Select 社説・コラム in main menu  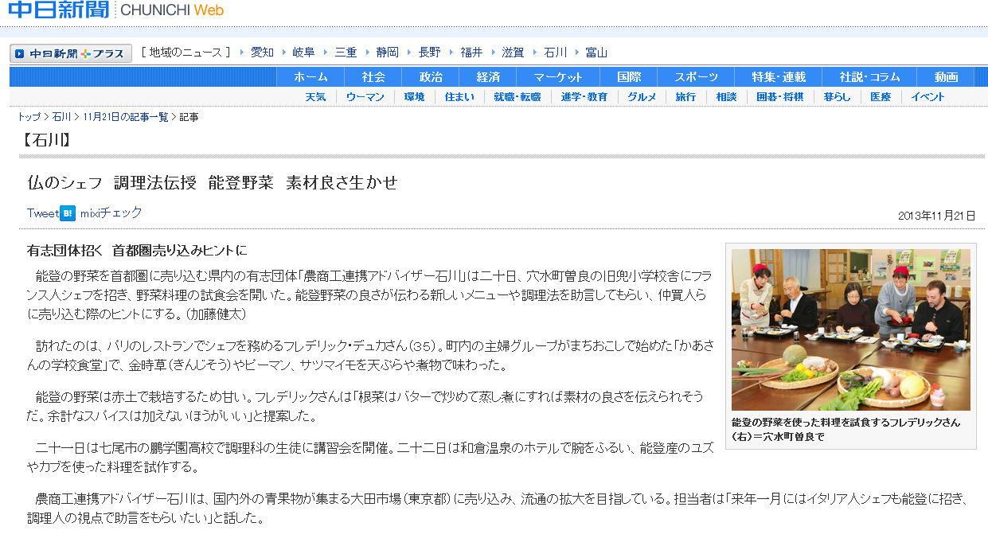point(869,77)
